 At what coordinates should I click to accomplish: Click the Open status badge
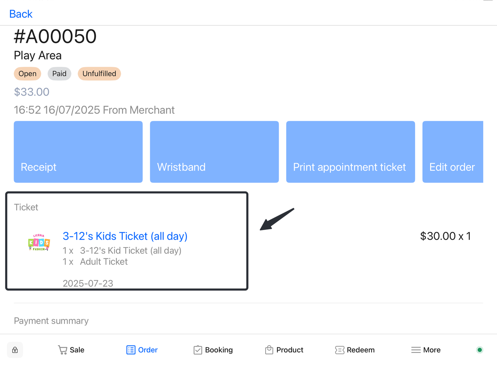pos(28,74)
